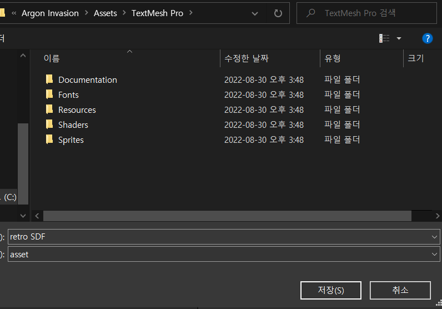Expand chevron after Assets breadcrumb
The width and height of the screenshot is (442, 309).
[x=124, y=13]
